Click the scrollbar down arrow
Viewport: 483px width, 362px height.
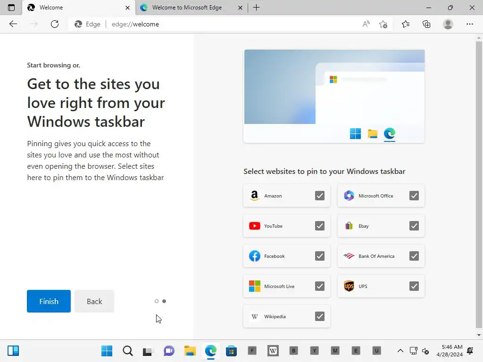pyautogui.click(x=479, y=335)
